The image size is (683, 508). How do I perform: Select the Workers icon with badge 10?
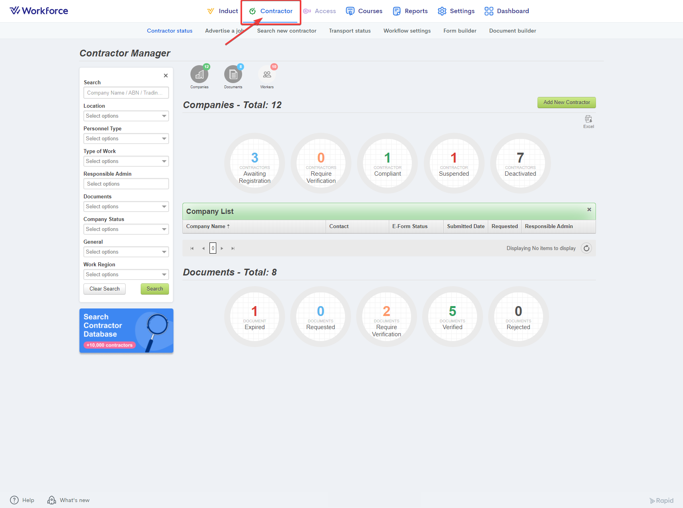pyautogui.click(x=267, y=75)
